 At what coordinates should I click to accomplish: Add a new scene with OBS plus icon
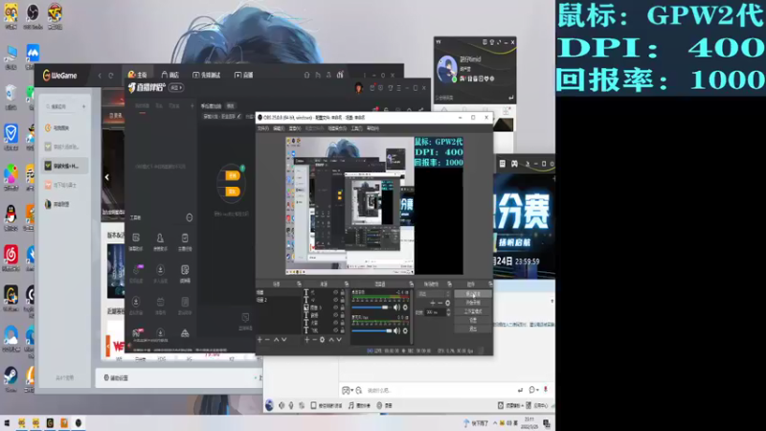pyautogui.click(x=259, y=340)
